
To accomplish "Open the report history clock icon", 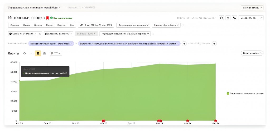I will (x=221, y=18).
